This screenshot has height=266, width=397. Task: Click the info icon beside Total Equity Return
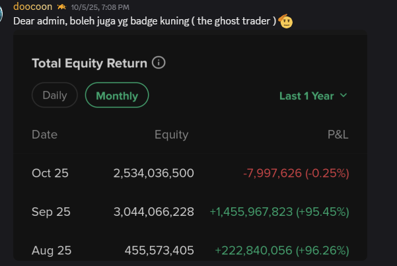coord(159,63)
